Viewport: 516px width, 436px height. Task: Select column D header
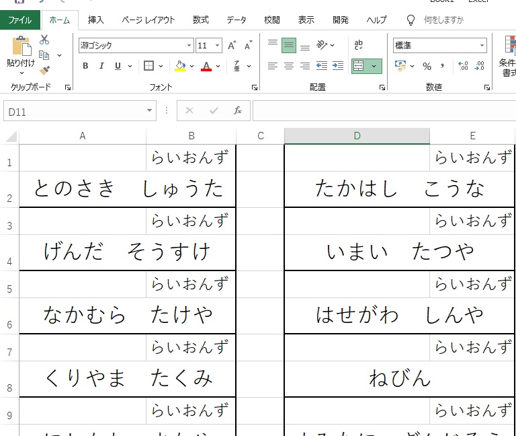[x=357, y=136]
